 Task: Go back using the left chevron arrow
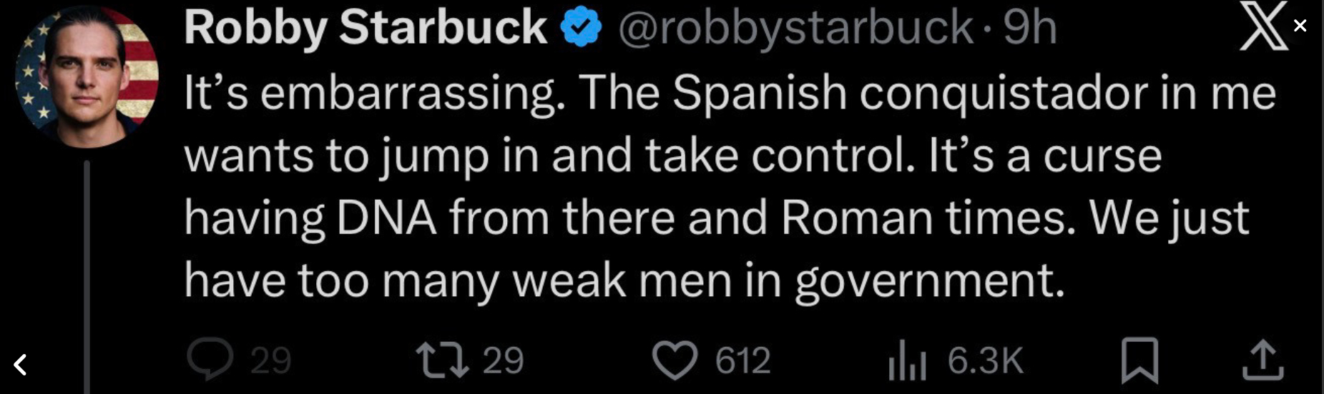[x=21, y=365]
